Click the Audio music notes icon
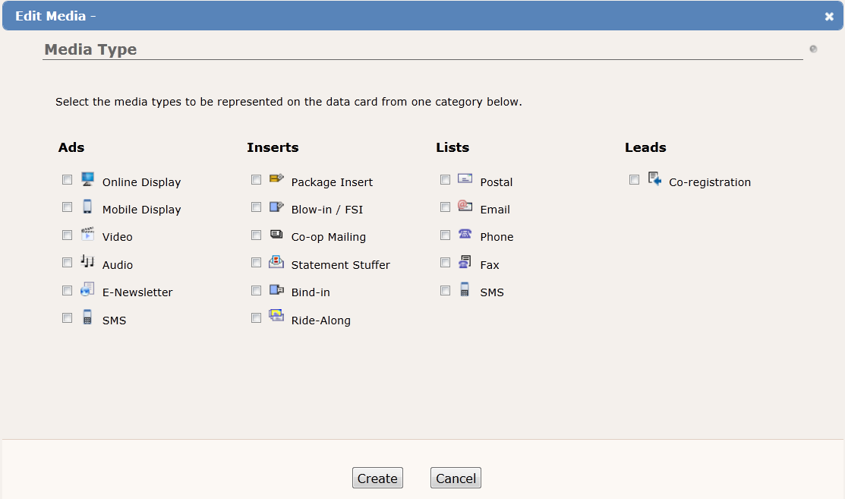This screenshot has height=499, width=845. click(x=88, y=262)
